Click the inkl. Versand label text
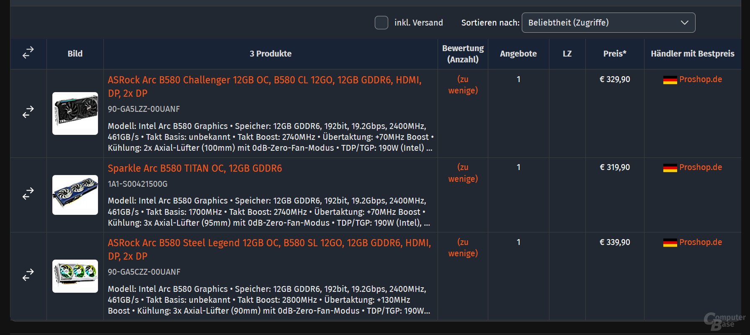The height and width of the screenshot is (335, 750). pyautogui.click(x=418, y=23)
